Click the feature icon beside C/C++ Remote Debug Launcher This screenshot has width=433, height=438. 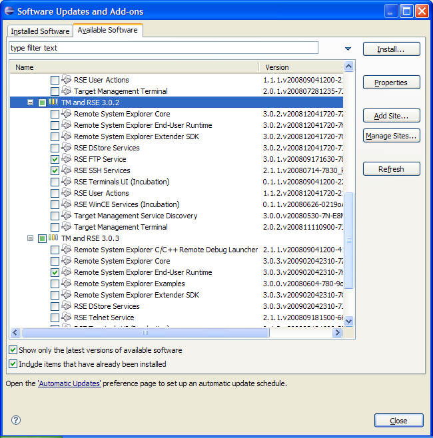coord(66,250)
